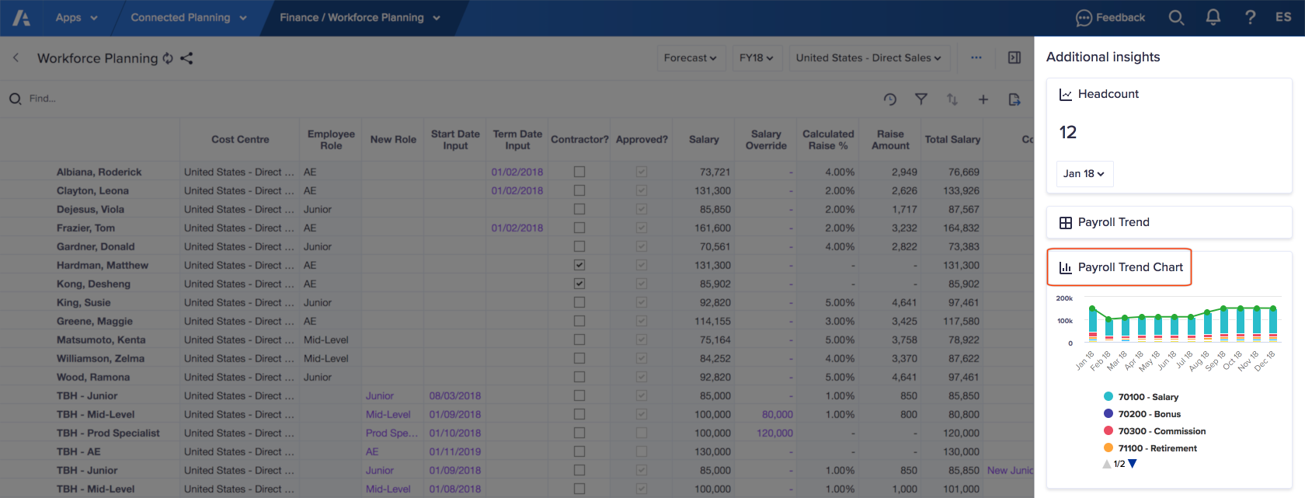Expand the FY18 time dropdown
Viewport: 1305px width, 498px height.
tap(756, 58)
